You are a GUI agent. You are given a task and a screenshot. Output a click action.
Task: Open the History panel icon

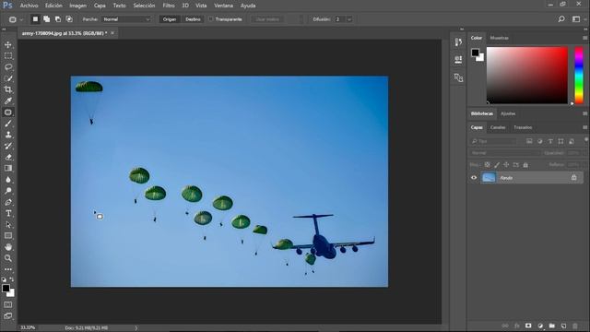458,42
